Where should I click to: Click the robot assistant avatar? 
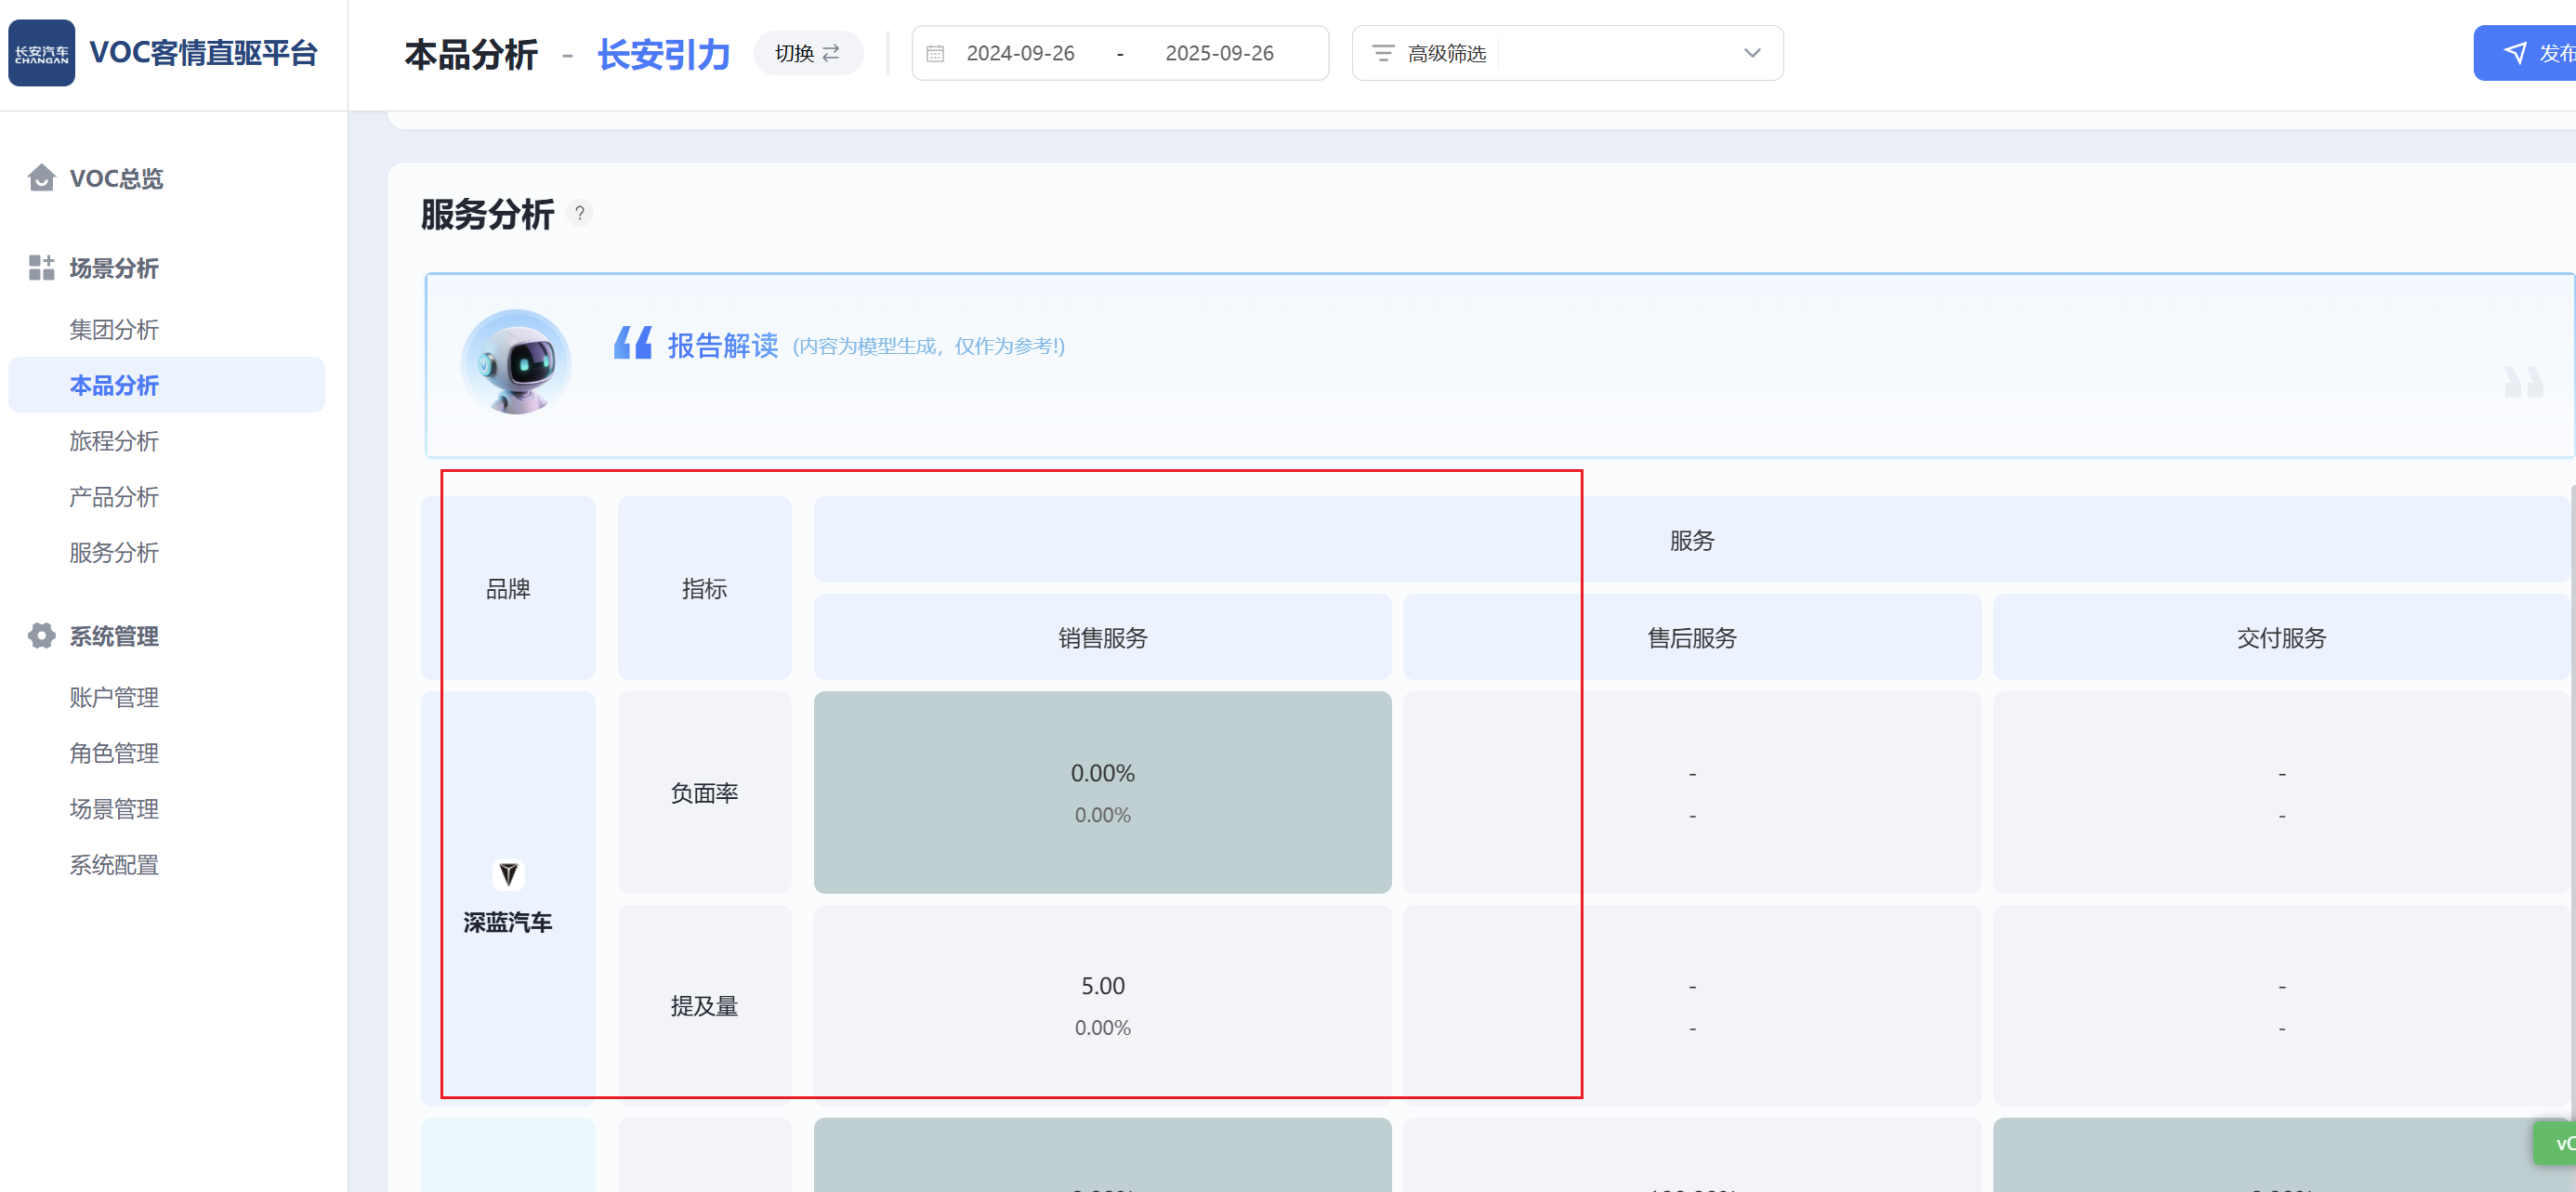tap(516, 362)
